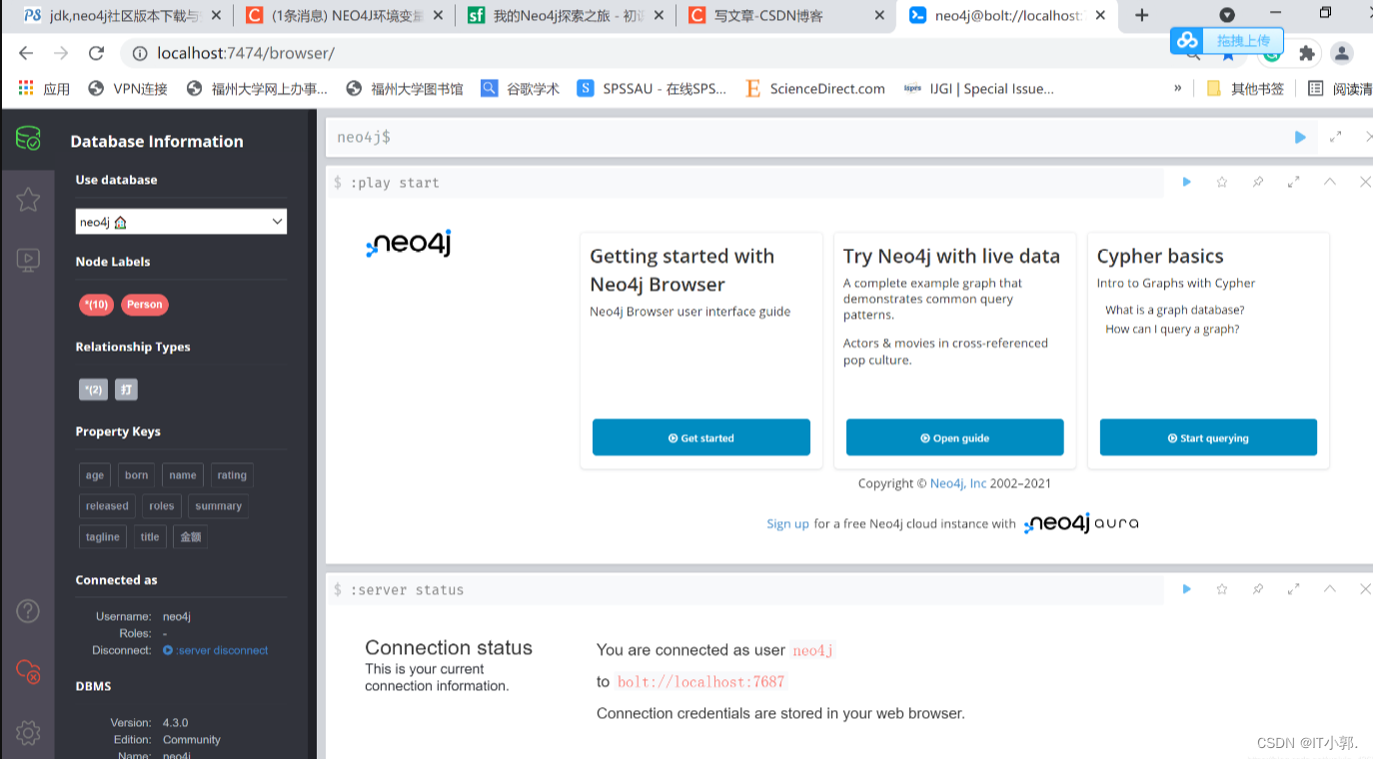Screen dimensions: 1373x759
Task: Switch to the 写文章-CSDN博客 browser tab
Action: (x=786, y=15)
